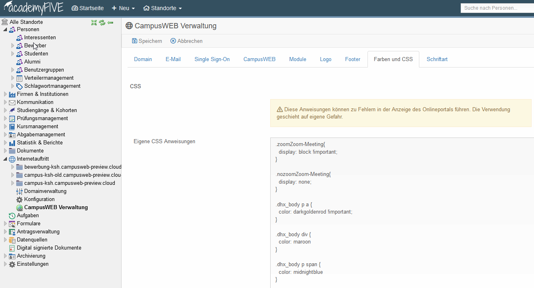Expand the Studenten tree node
Screen dimensions: 534x288
tap(13, 54)
